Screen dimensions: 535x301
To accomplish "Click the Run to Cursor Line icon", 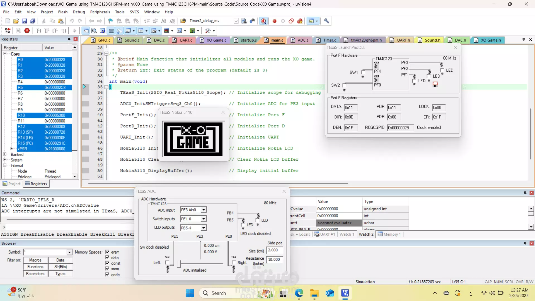I will [x=64, y=31].
